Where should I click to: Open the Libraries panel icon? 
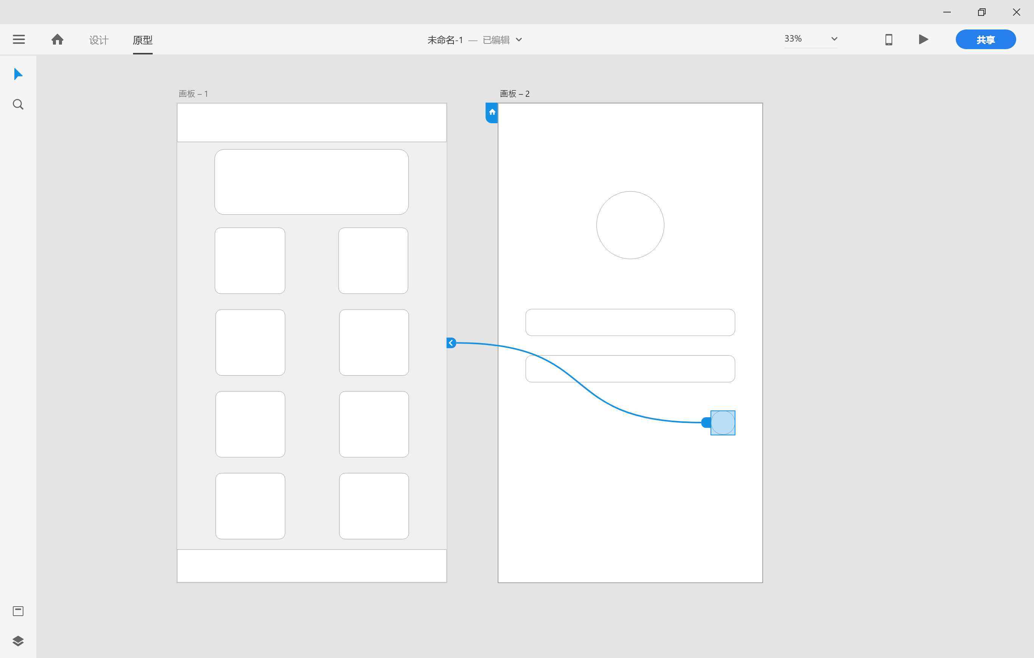tap(18, 611)
